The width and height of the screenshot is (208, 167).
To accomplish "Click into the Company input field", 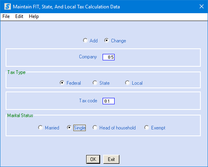I will tap(109, 57).
